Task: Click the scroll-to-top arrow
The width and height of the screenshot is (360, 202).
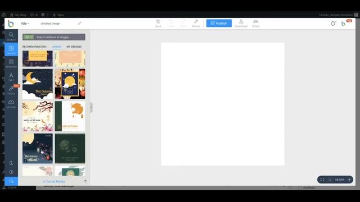Action: point(85,181)
